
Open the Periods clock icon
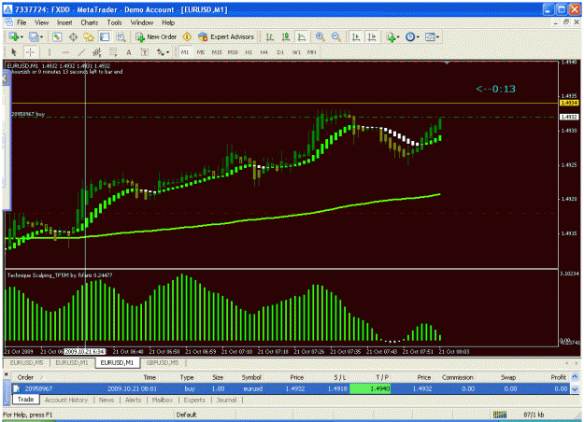click(x=410, y=36)
